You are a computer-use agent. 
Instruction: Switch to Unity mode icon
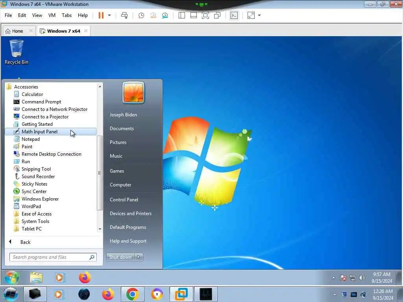pyautogui.click(x=217, y=15)
